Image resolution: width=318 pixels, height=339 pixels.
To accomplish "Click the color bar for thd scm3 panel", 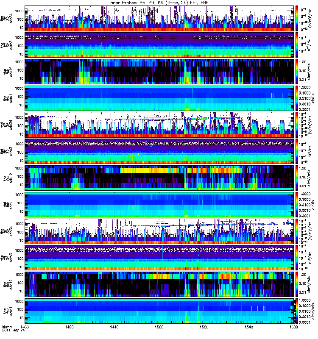I will [297, 151].
